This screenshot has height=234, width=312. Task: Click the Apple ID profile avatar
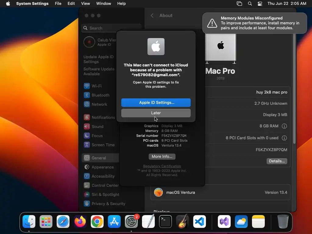pyautogui.click(x=89, y=42)
